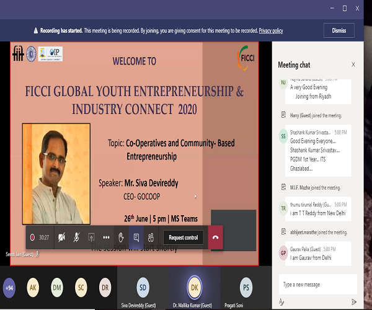Show participants icon
The height and width of the screenshot is (310, 372).
click(151, 237)
